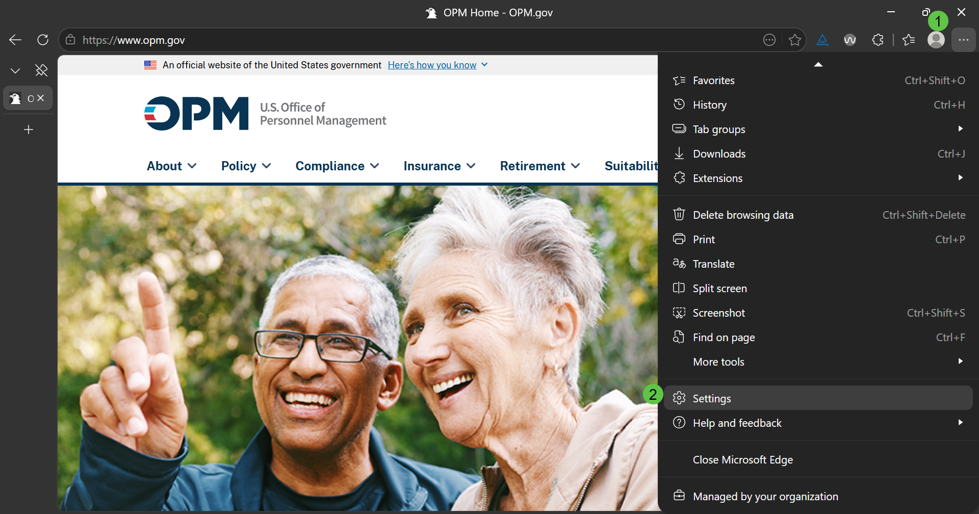
Task: Expand the Here's how you know chevron
Action: (484, 65)
